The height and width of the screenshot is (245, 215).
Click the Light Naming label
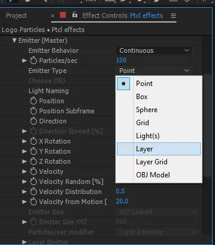coord(49,91)
